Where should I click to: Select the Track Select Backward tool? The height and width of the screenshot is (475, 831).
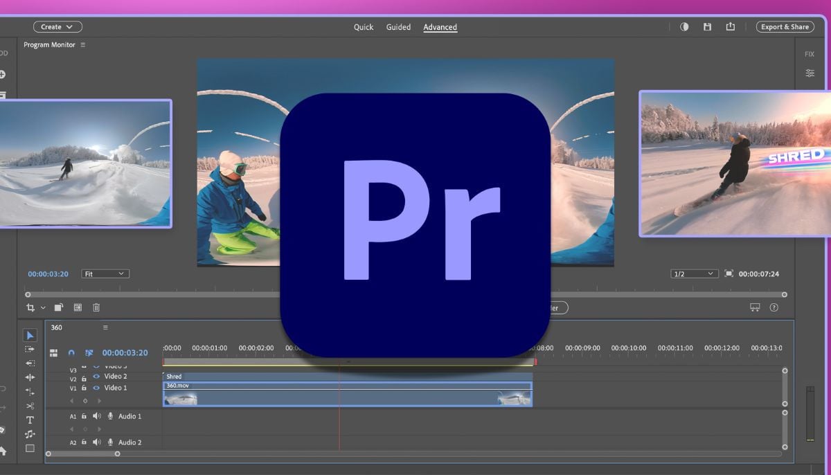click(30, 363)
